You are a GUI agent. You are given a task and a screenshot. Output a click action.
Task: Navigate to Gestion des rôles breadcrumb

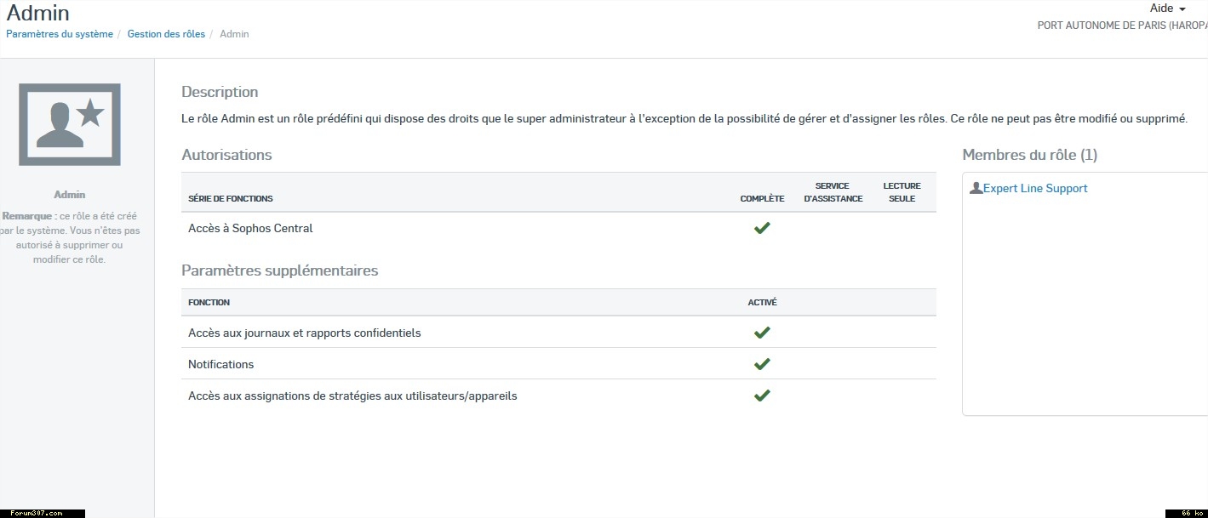coord(166,34)
